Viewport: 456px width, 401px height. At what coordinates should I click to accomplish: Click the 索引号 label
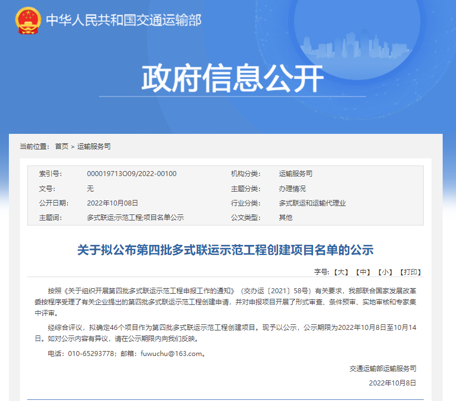[x=50, y=174]
